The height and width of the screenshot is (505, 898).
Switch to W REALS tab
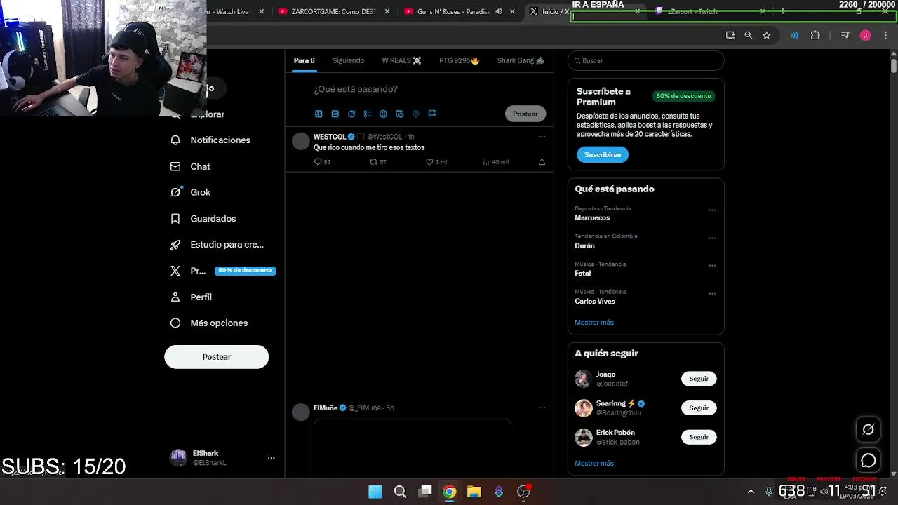click(x=401, y=60)
